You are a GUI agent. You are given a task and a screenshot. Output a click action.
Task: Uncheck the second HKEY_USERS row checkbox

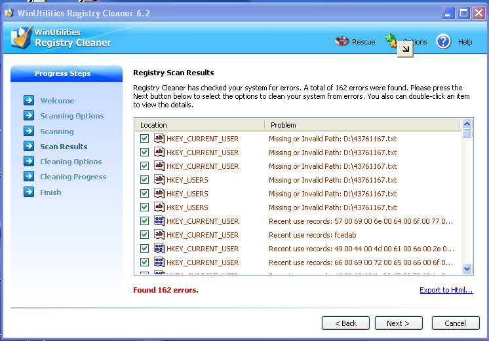coord(144,193)
